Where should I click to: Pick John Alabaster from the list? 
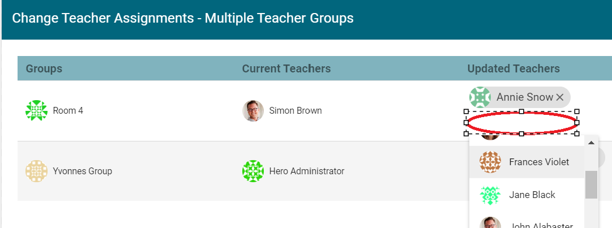click(x=541, y=225)
